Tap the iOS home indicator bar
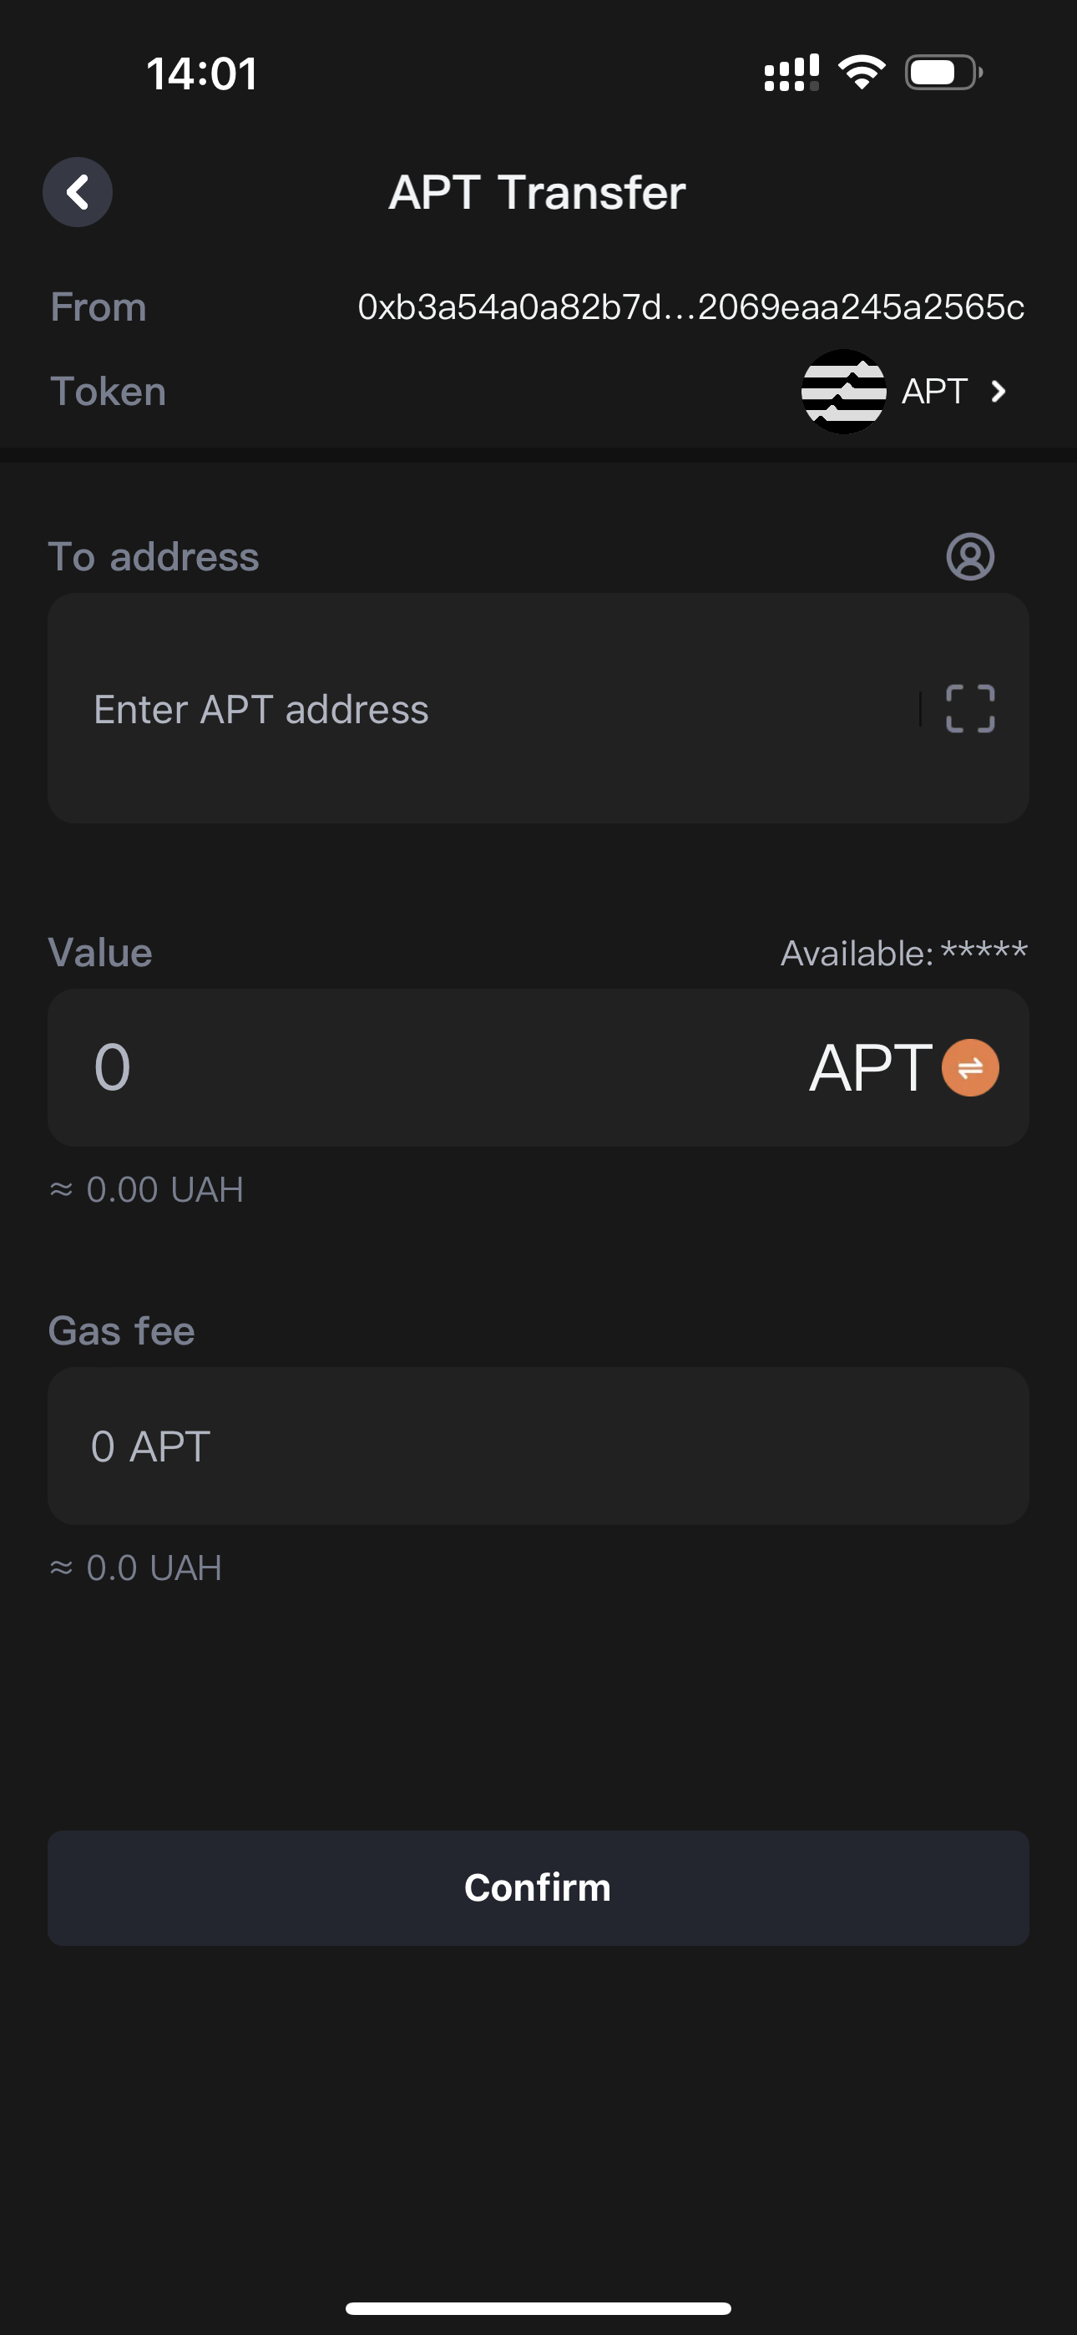This screenshot has height=2335, width=1077. coord(538,2307)
